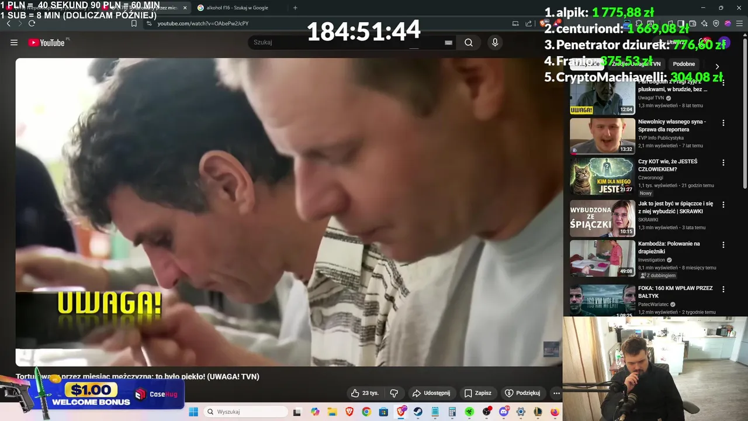Open more actions menu below the video

click(556, 393)
